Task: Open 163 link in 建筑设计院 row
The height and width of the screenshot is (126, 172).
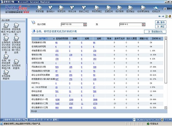Action: pyautogui.click(x=95, y=59)
